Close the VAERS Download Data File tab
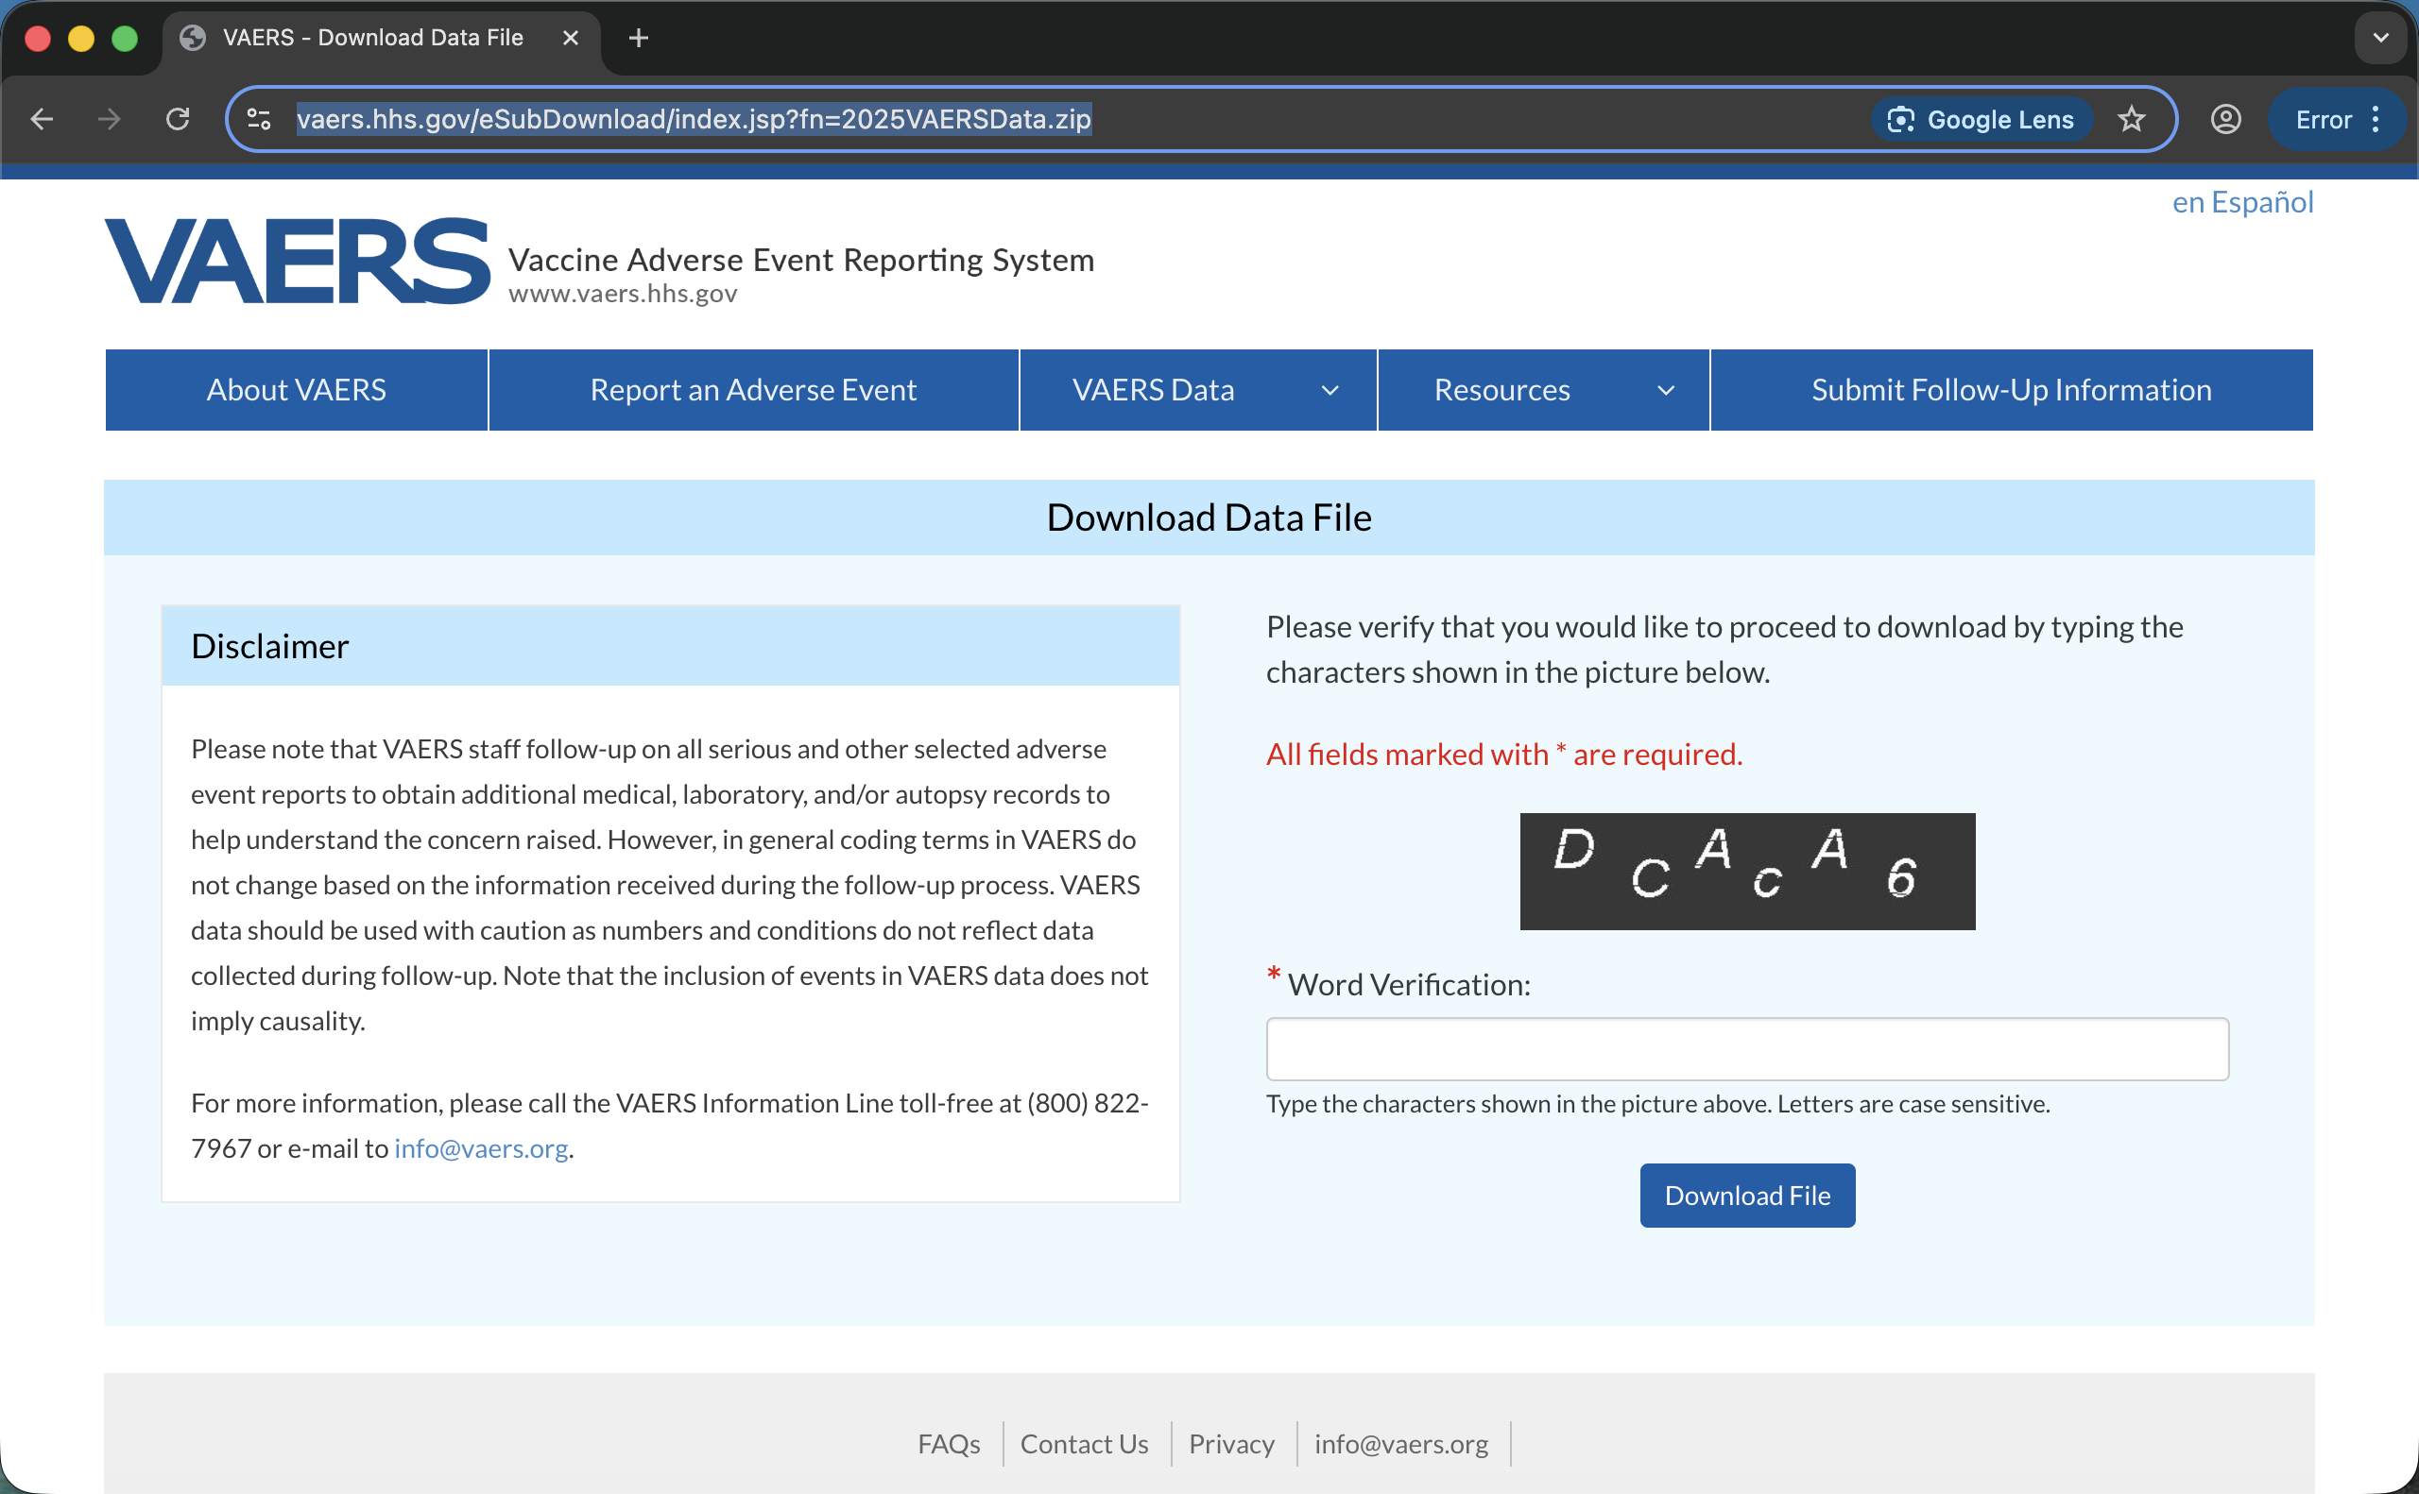This screenshot has height=1494, width=2419. click(571, 38)
